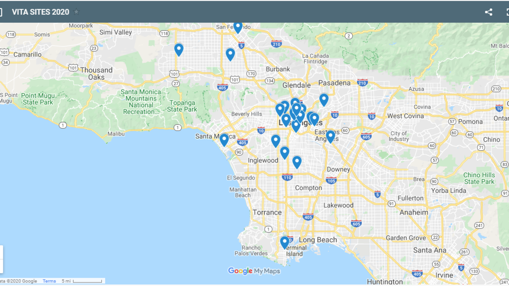Screen dimensions: 509x286
Task: Click the pin just south of Pasadena
Action: coord(324,100)
